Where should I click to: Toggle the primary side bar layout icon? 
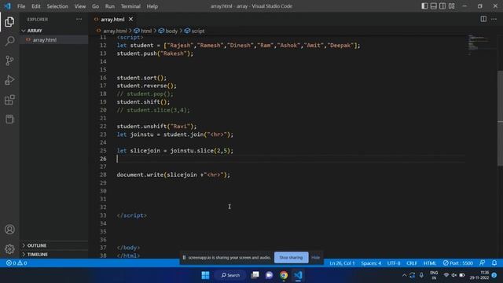pos(424,6)
